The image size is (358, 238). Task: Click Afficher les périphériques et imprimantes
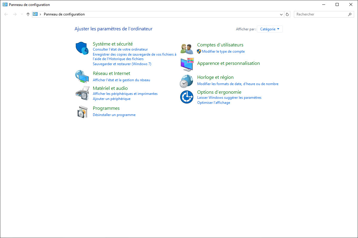click(125, 94)
